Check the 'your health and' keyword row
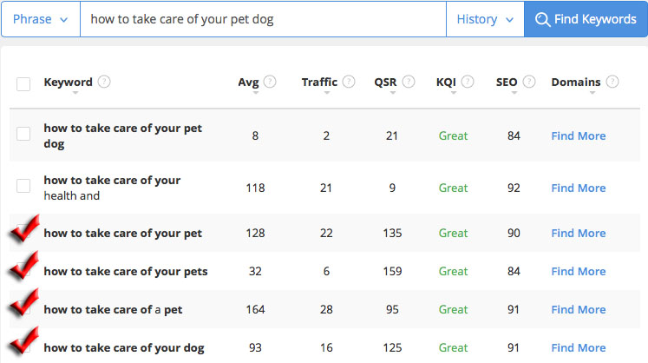Viewport: 648px width, 363px height. [23, 186]
